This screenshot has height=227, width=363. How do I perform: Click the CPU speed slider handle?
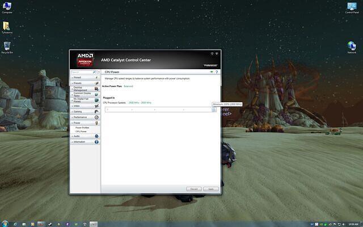(x=214, y=110)
